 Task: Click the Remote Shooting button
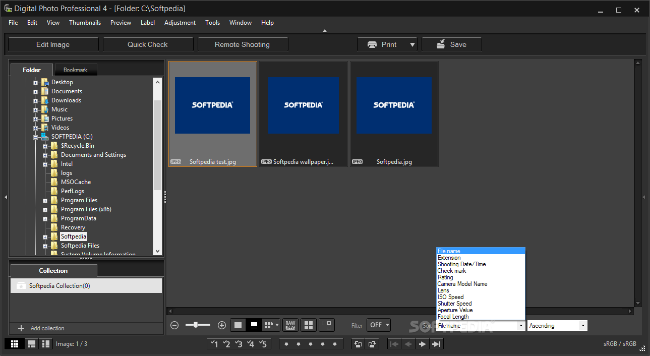pyautogui.click(x=243, y=44)
